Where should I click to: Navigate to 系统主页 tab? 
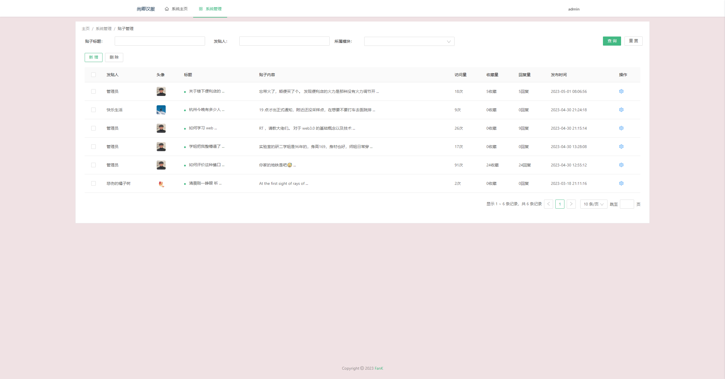(x=179, y=9)
